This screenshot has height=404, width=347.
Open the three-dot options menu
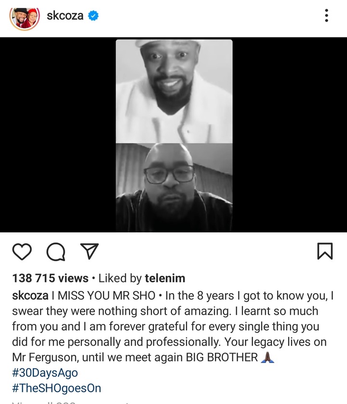(326, 15)
